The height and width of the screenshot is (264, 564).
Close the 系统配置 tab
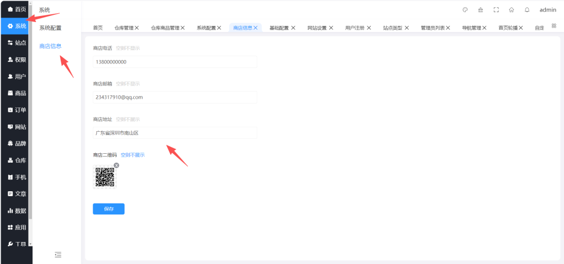point(219,28)
